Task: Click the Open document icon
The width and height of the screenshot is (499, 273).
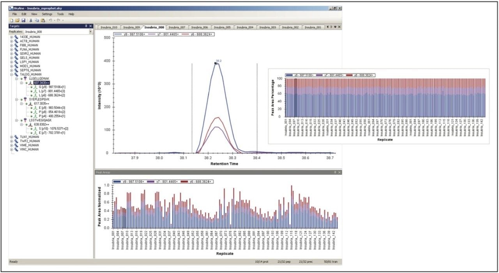Action: [x=18, y=19]
